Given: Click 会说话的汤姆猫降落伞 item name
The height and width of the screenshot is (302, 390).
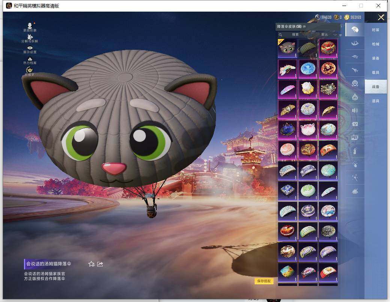Looking at the screenshot, I should (49, 264).
